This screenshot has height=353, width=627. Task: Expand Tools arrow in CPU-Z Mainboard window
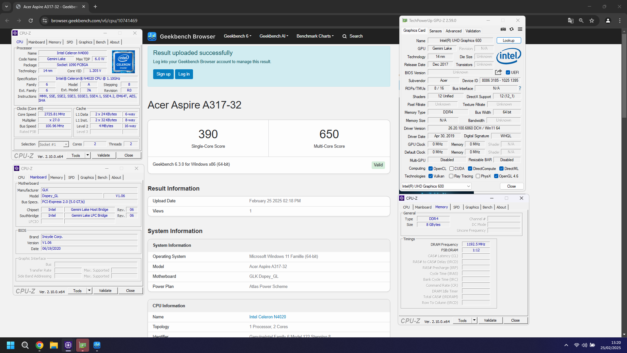(x=89, y=291)
